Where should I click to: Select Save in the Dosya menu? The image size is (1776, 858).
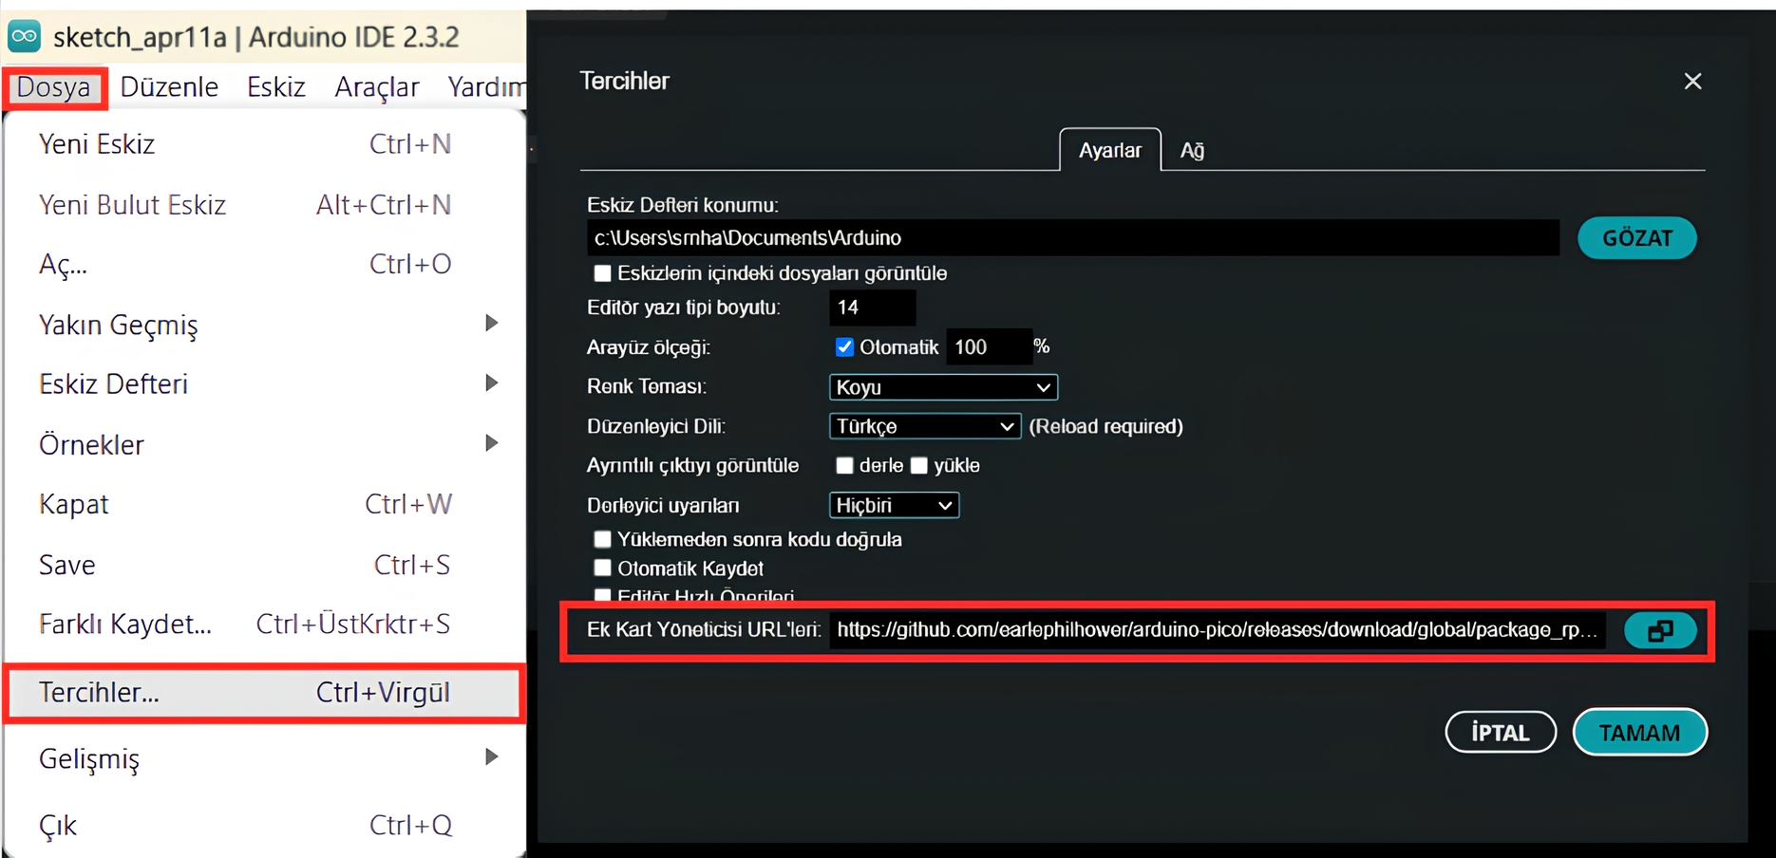(x=264, y=565)
